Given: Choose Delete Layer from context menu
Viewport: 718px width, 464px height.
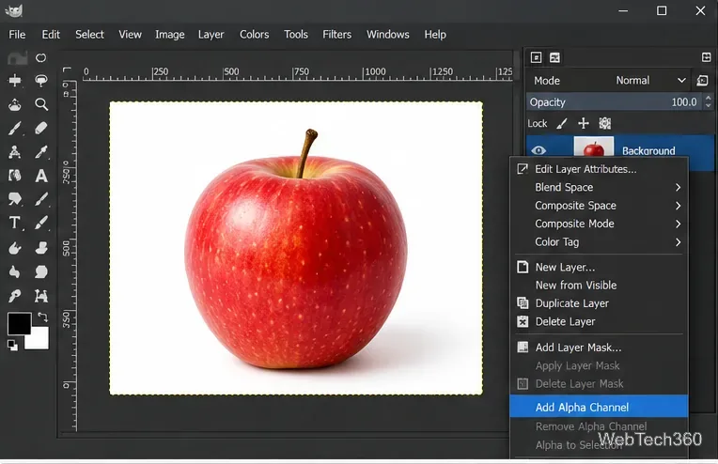Looking at the screenshot, I should point(599,321).
